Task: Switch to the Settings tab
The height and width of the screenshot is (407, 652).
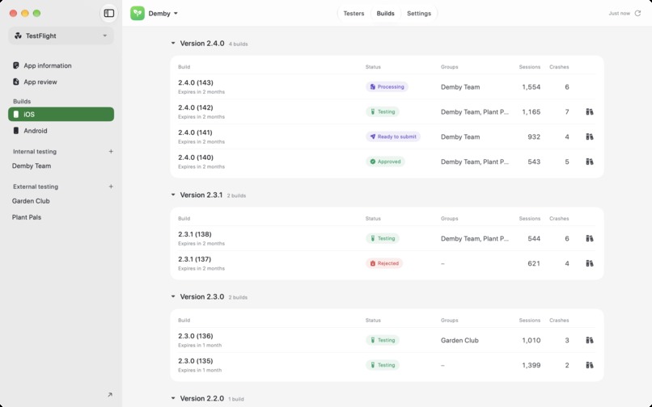Action: pyautogui.click(x=419, y=13)
